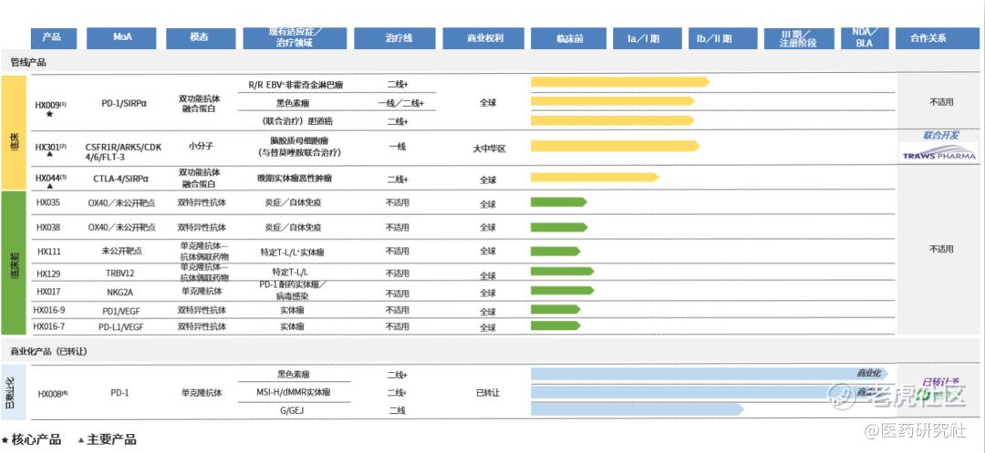Click the TRAWS PHARMA logo
This screenshot has width=985, height=453.
click(x=938, y=153)
